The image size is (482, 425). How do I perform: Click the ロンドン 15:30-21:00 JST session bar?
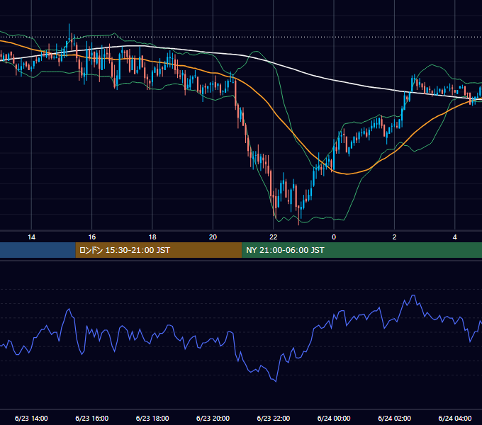click(x=159, y=250)
